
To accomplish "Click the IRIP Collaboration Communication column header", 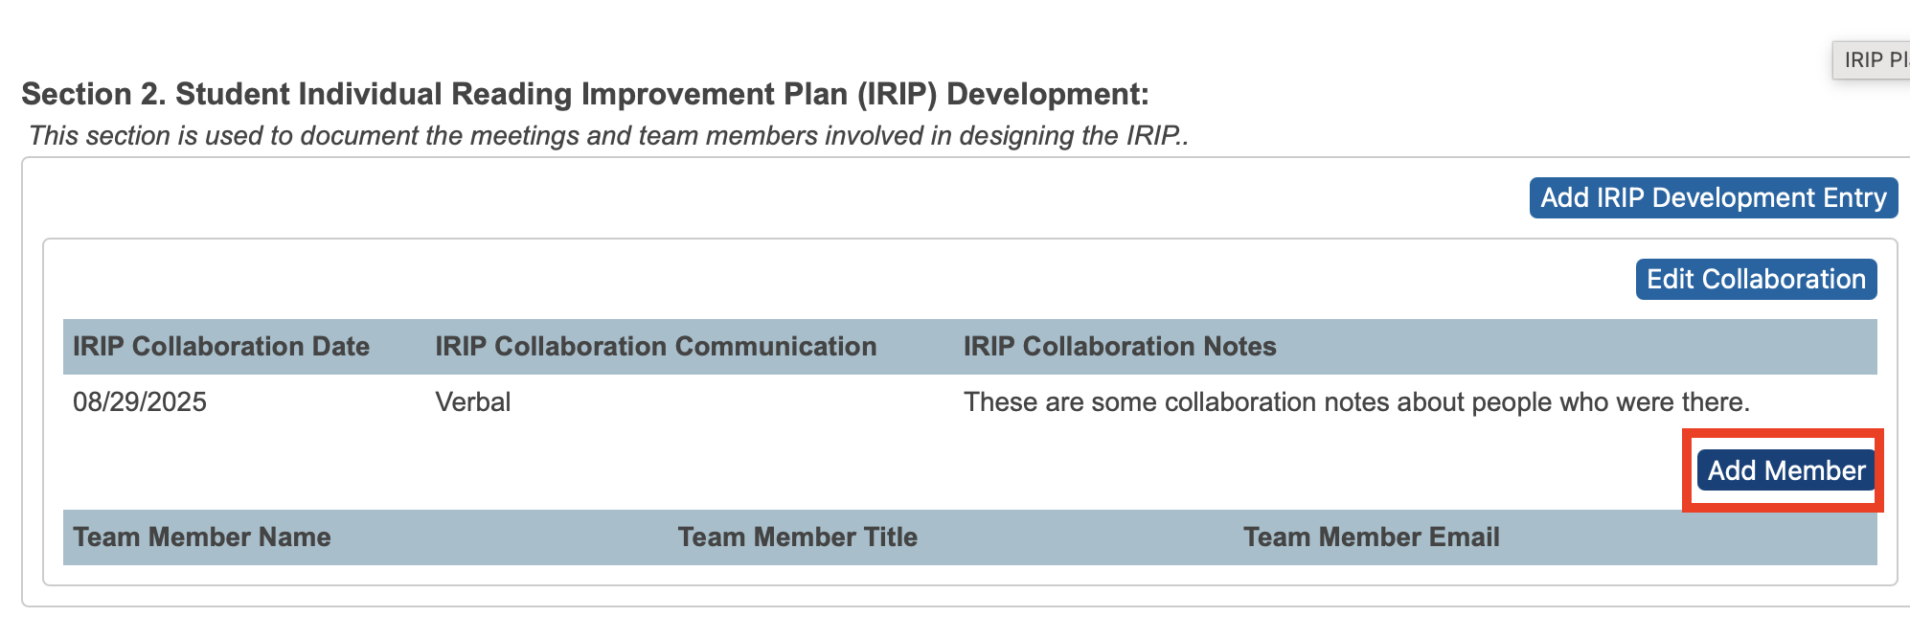I will click(x=655, y=346).
